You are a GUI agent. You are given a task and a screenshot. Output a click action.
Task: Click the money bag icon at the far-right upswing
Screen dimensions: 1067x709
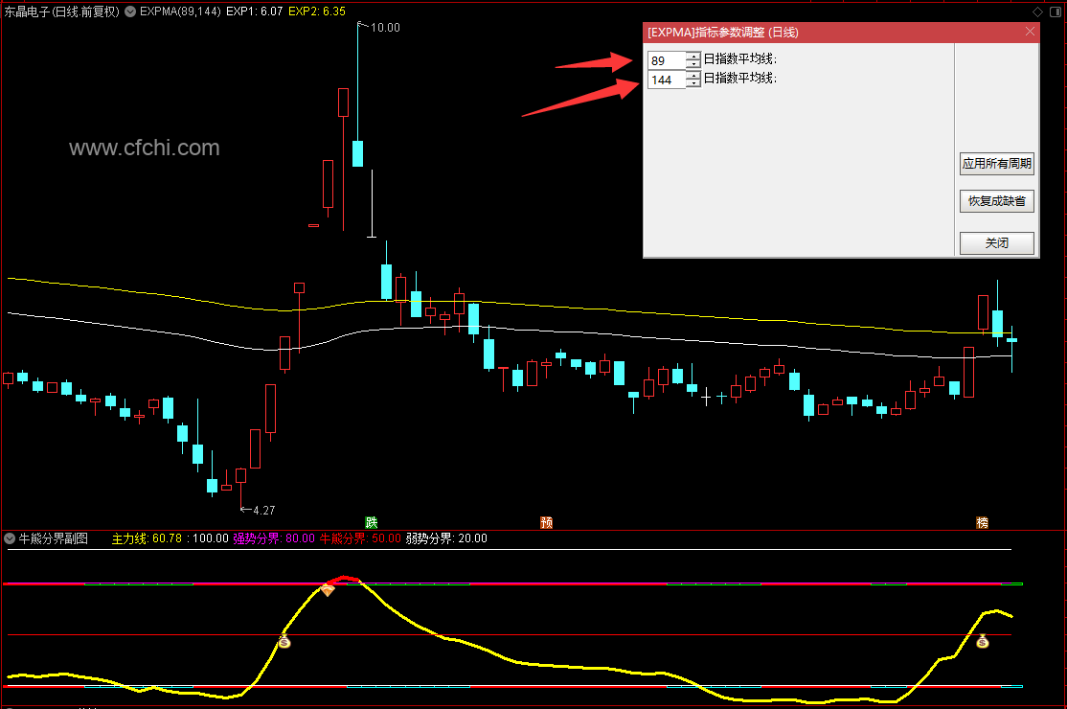tap(983, 641)
